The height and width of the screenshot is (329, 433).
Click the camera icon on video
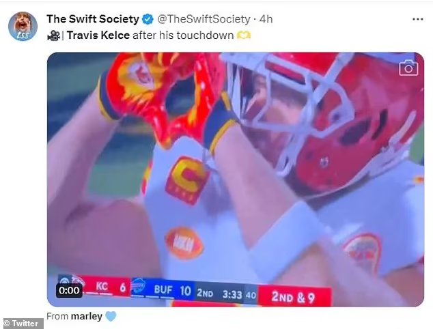point(408,68)
